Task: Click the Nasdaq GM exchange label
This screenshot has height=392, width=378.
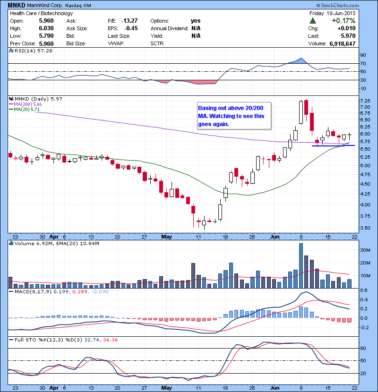Action: pyautogui.click(x=78, y=6)
